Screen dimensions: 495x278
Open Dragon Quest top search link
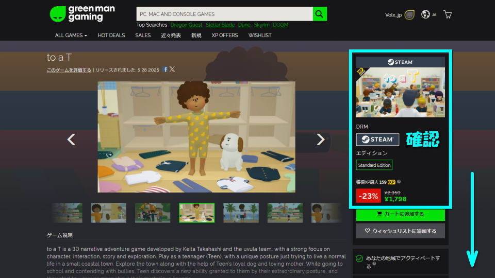click(x=186, y=25)
